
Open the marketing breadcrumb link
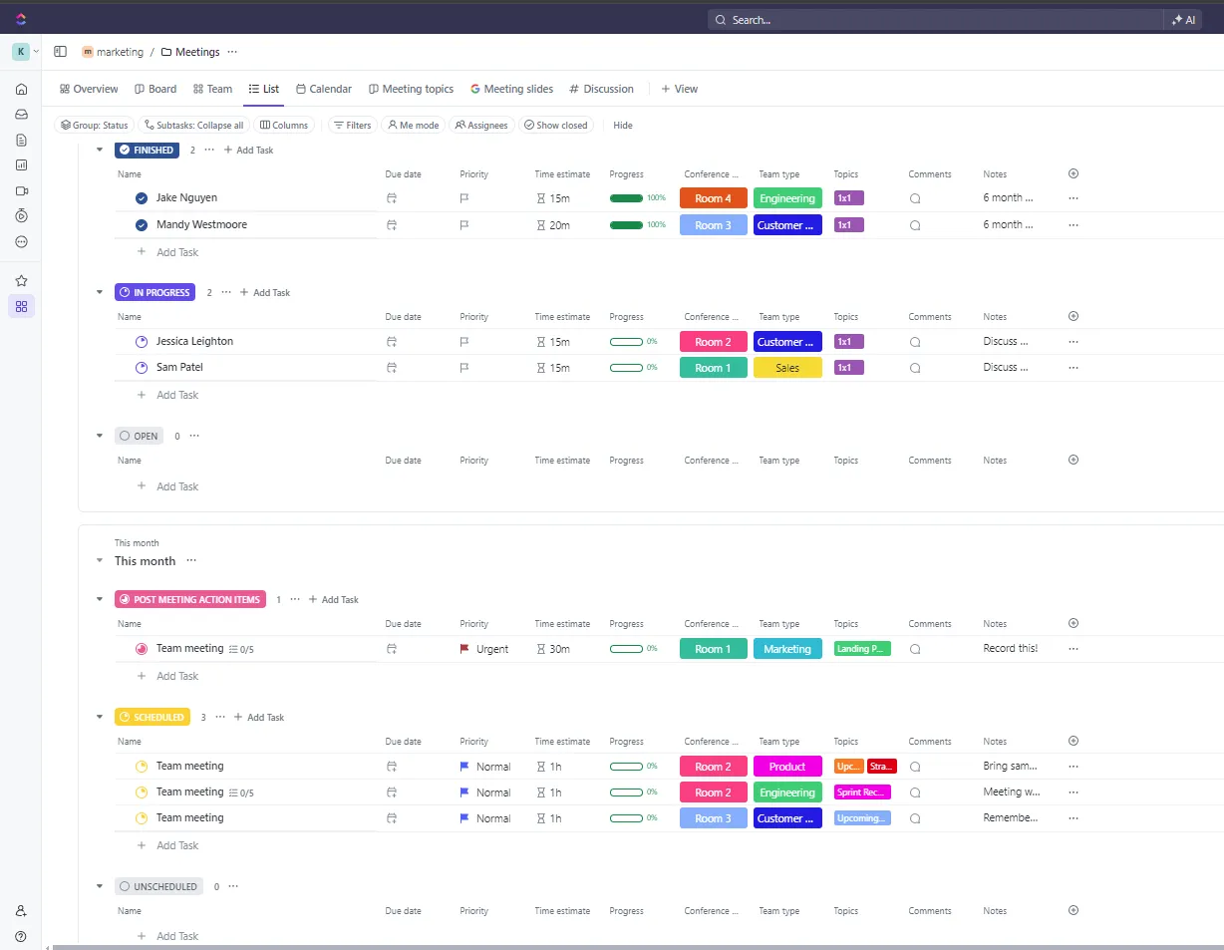pos(113,52)
